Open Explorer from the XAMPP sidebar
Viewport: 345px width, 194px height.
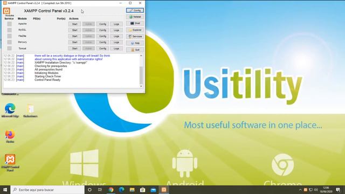coord(135,30)
